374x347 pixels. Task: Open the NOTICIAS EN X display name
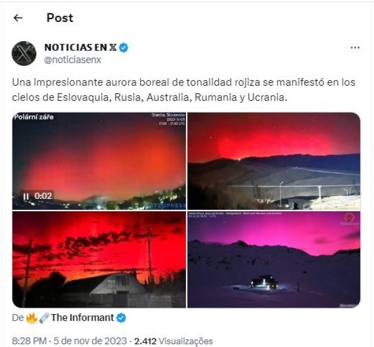click(x=80, y=47)
